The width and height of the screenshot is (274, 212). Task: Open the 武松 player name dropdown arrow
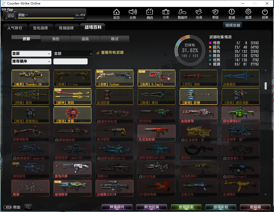[x=26, y=15]
